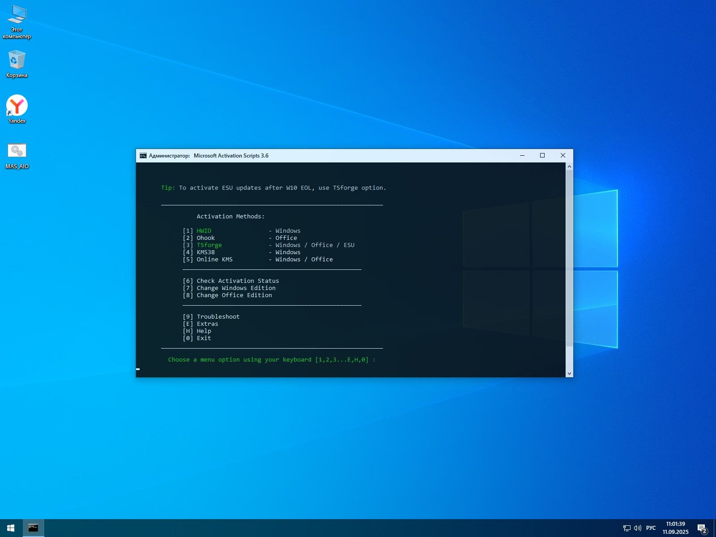Minimize the Microsoft Activation Scripts window
716x537 pixels.
tap(522, 156)
